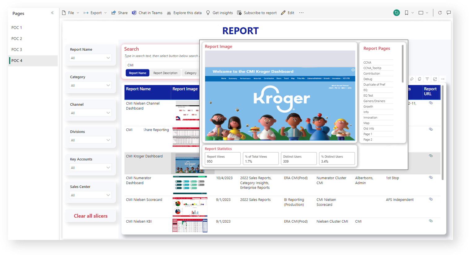Expand the view dropdown arrow
469x256 pixels.
[x=427, y=13]
